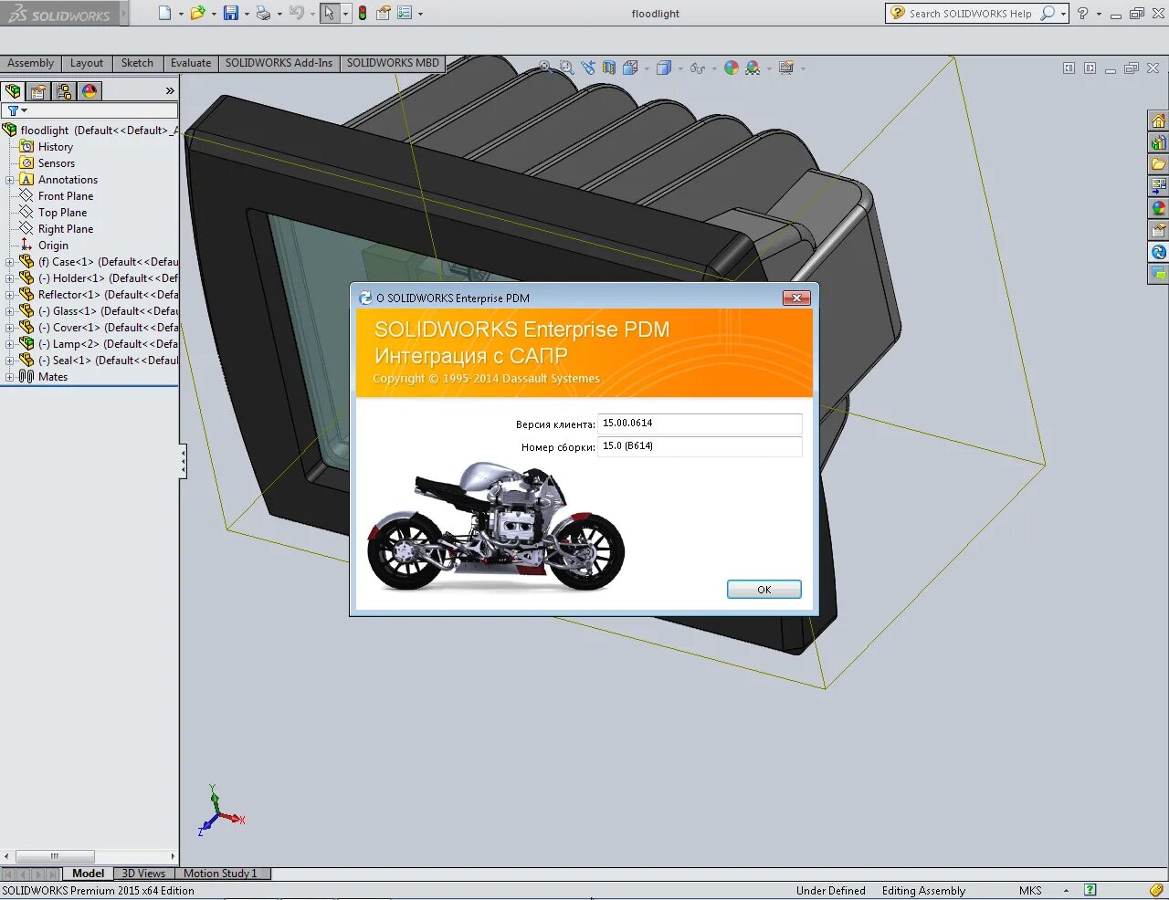Expand the Lamp<2> component node
The height and width of the screenshot is (900, 1169).
10,344
